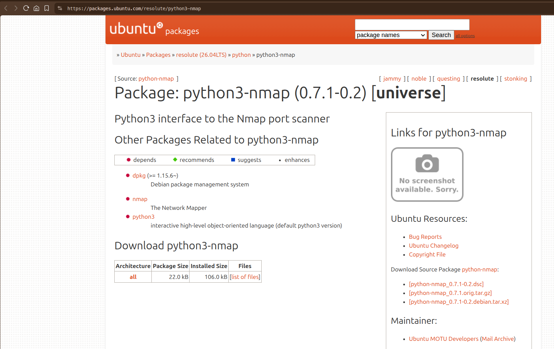Click the 'Package Size' table header

click(170, 266)
